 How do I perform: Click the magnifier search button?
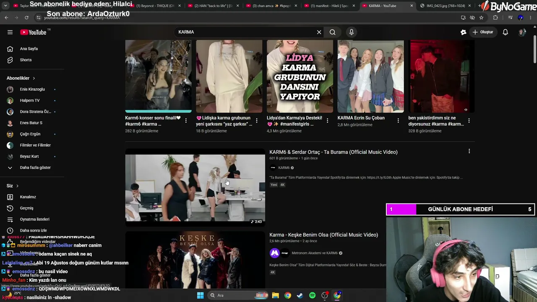pyautogui.click(x=333, y=32)
